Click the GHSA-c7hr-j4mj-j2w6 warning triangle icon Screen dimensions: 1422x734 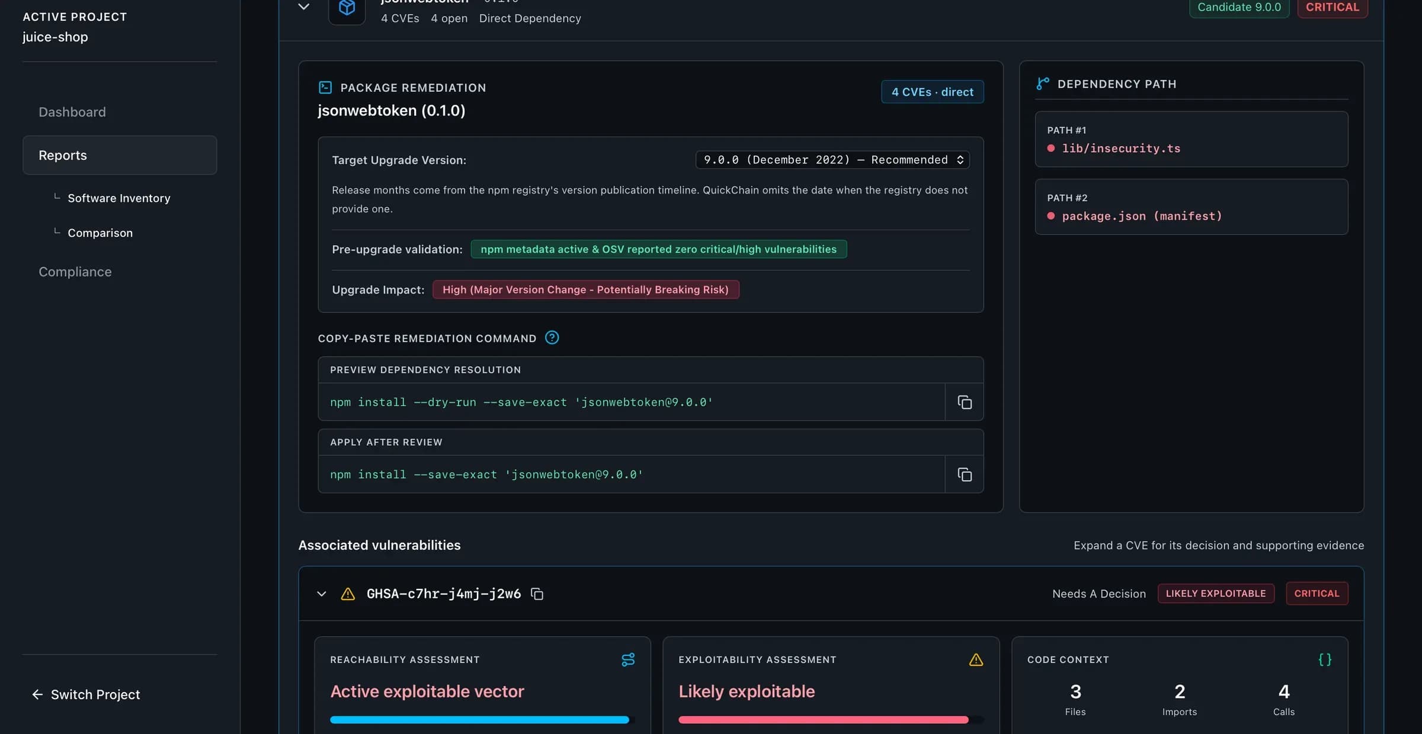348,594
